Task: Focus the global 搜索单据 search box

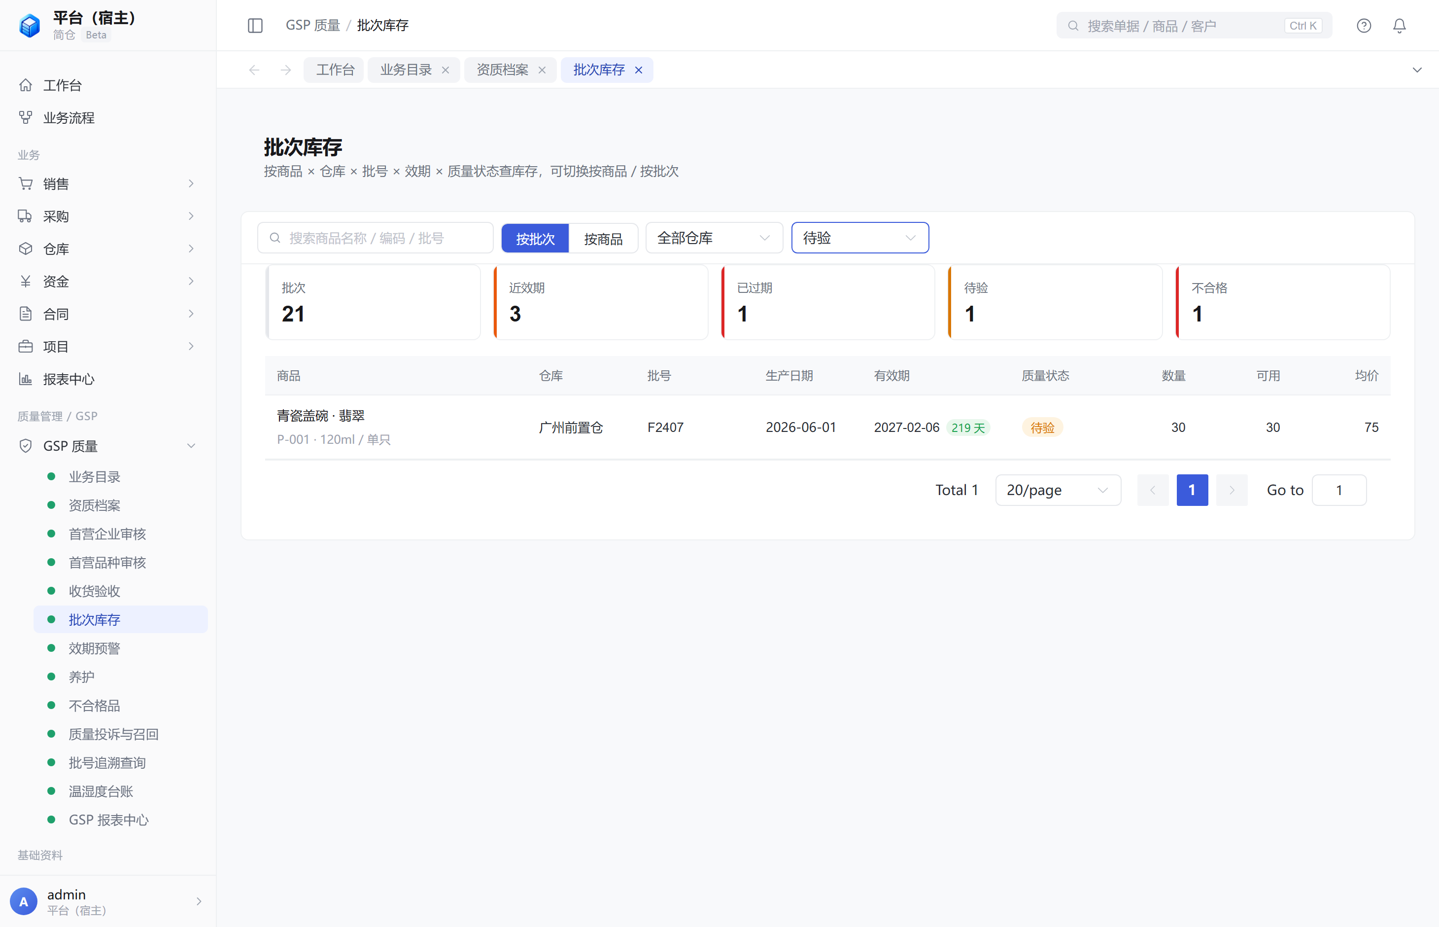Action: (x=1194, y=26)
